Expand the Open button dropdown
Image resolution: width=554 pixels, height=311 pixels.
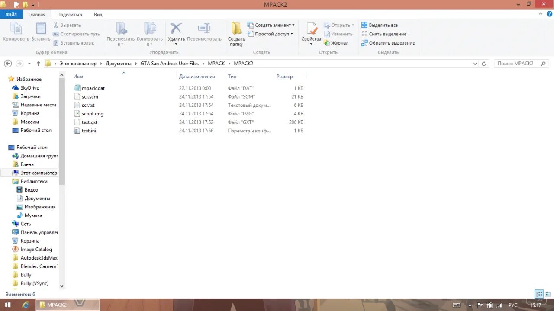click(x=353, y=25)
